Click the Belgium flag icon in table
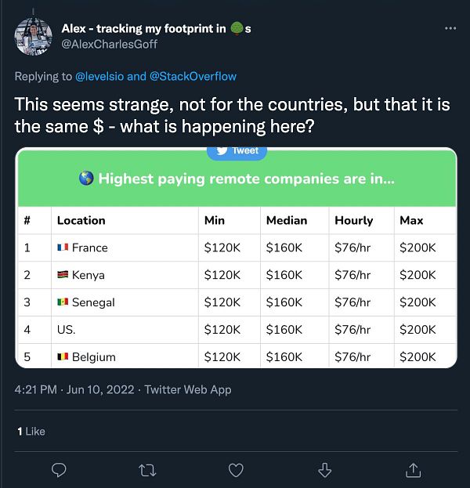This screenshot has height=488, width=470. tap(63, 357)
